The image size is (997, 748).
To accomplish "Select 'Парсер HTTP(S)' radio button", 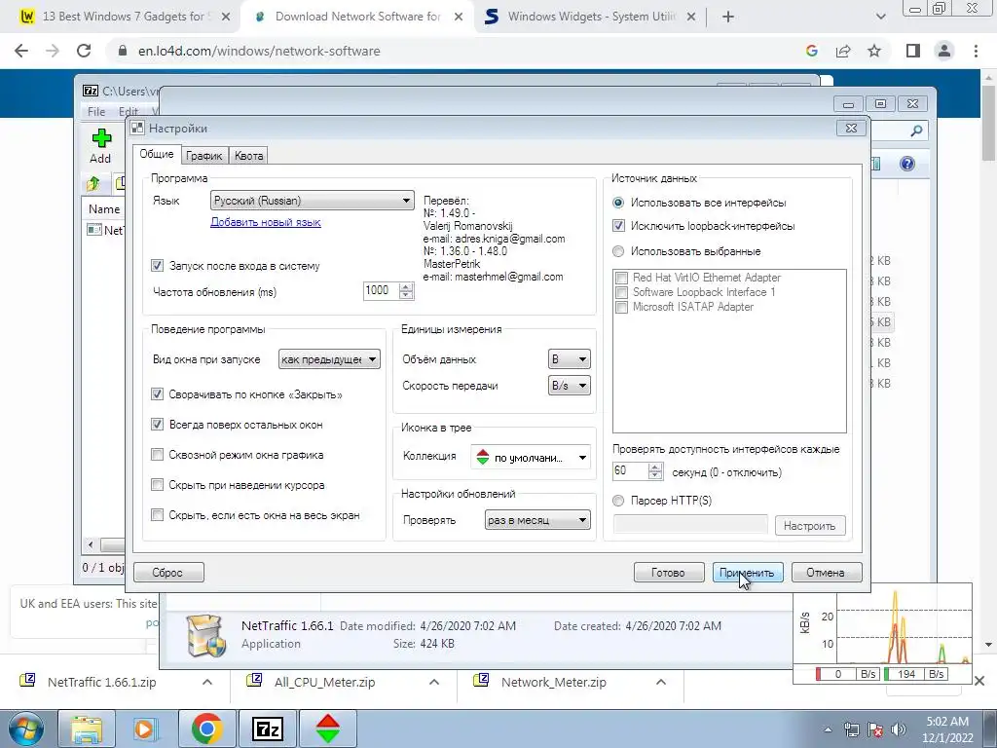I will (618, 501).
